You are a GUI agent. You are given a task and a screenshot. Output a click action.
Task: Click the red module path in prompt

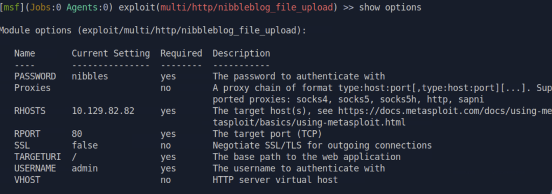tap(247, 8)
